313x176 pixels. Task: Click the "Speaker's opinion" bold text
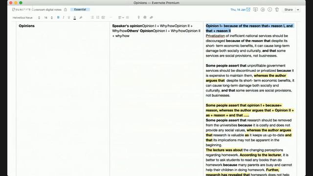point(127,26)
